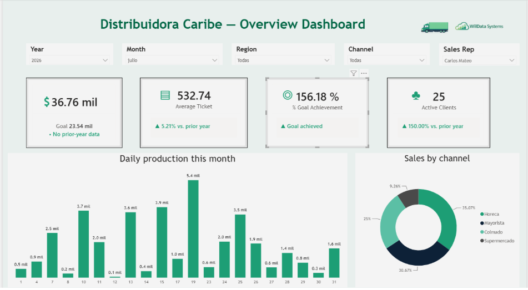The width and height of the screenshot is (528, 290).
Task: Click the 532.74 Average Ticket value
Action: pyautogui.click(x=194, y=96)
